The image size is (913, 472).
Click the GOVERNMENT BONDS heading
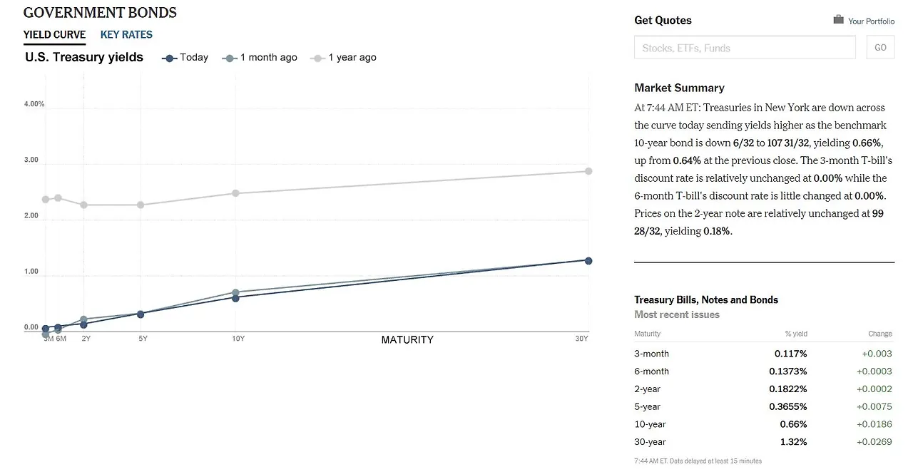coord(99,12)
